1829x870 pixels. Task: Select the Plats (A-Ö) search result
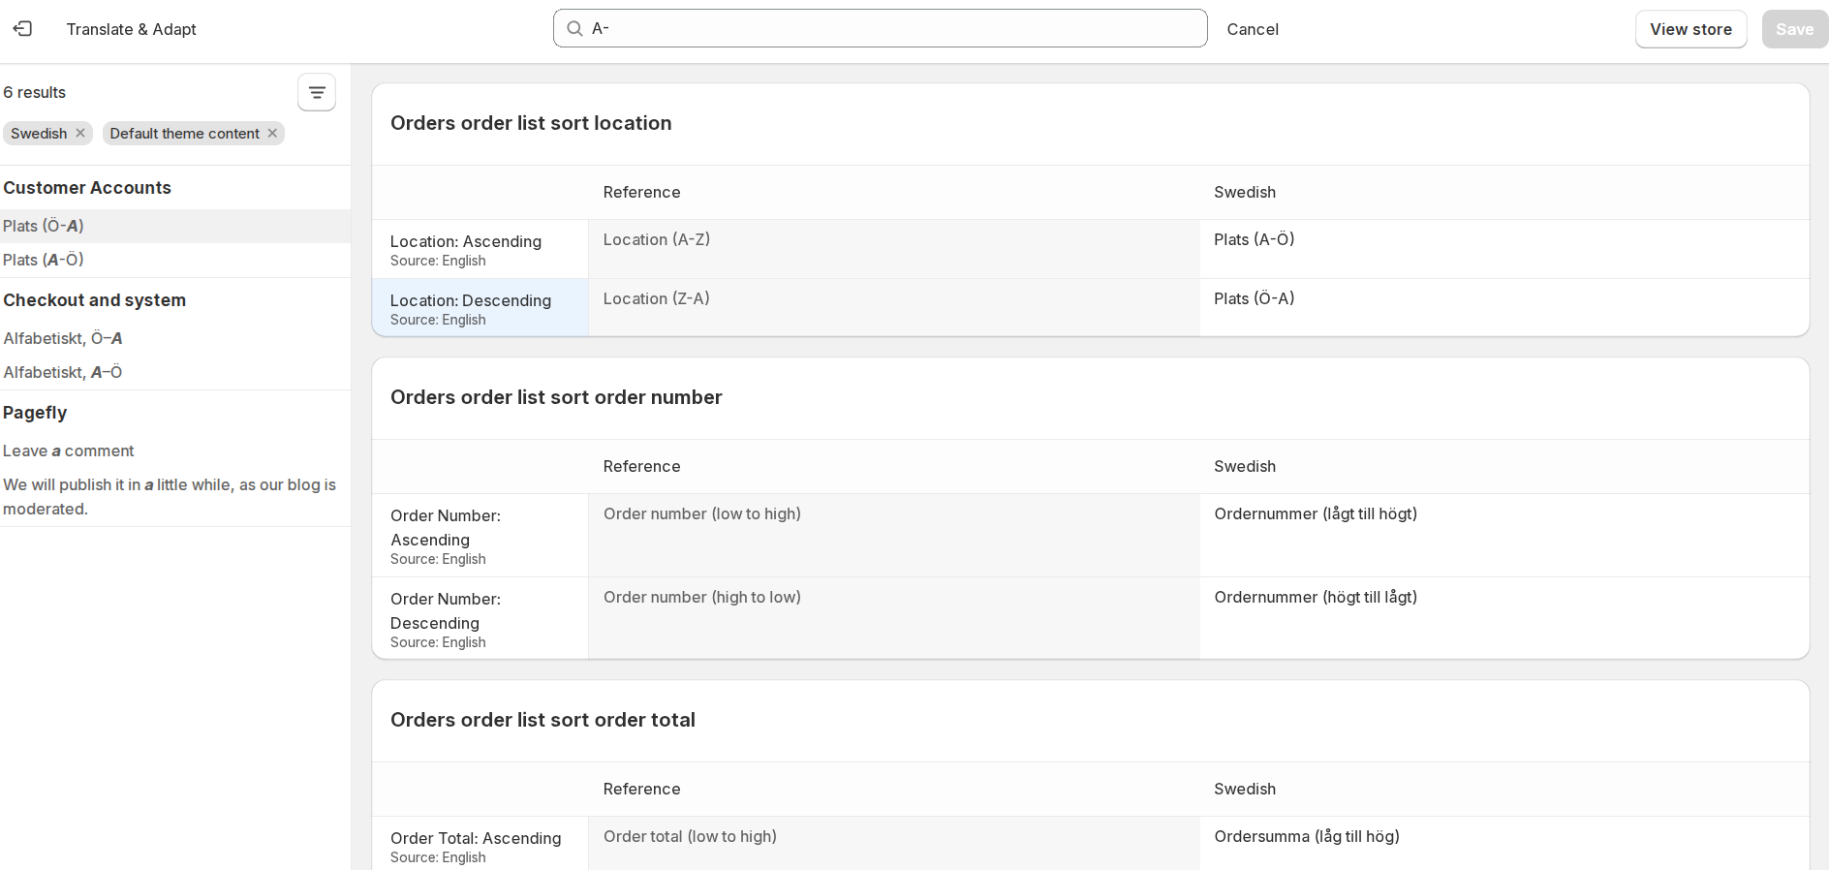point(44,260)
